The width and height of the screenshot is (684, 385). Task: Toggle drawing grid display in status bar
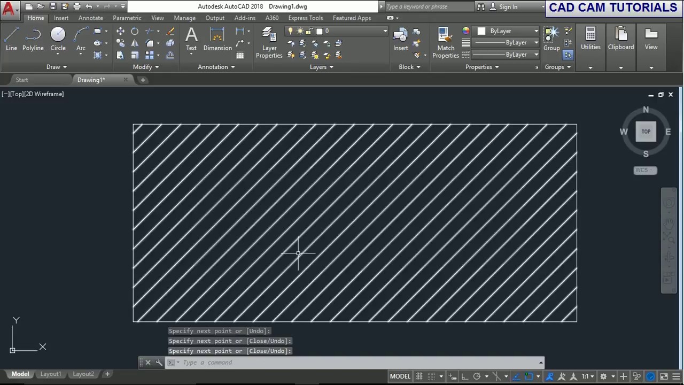coord(419,376)
